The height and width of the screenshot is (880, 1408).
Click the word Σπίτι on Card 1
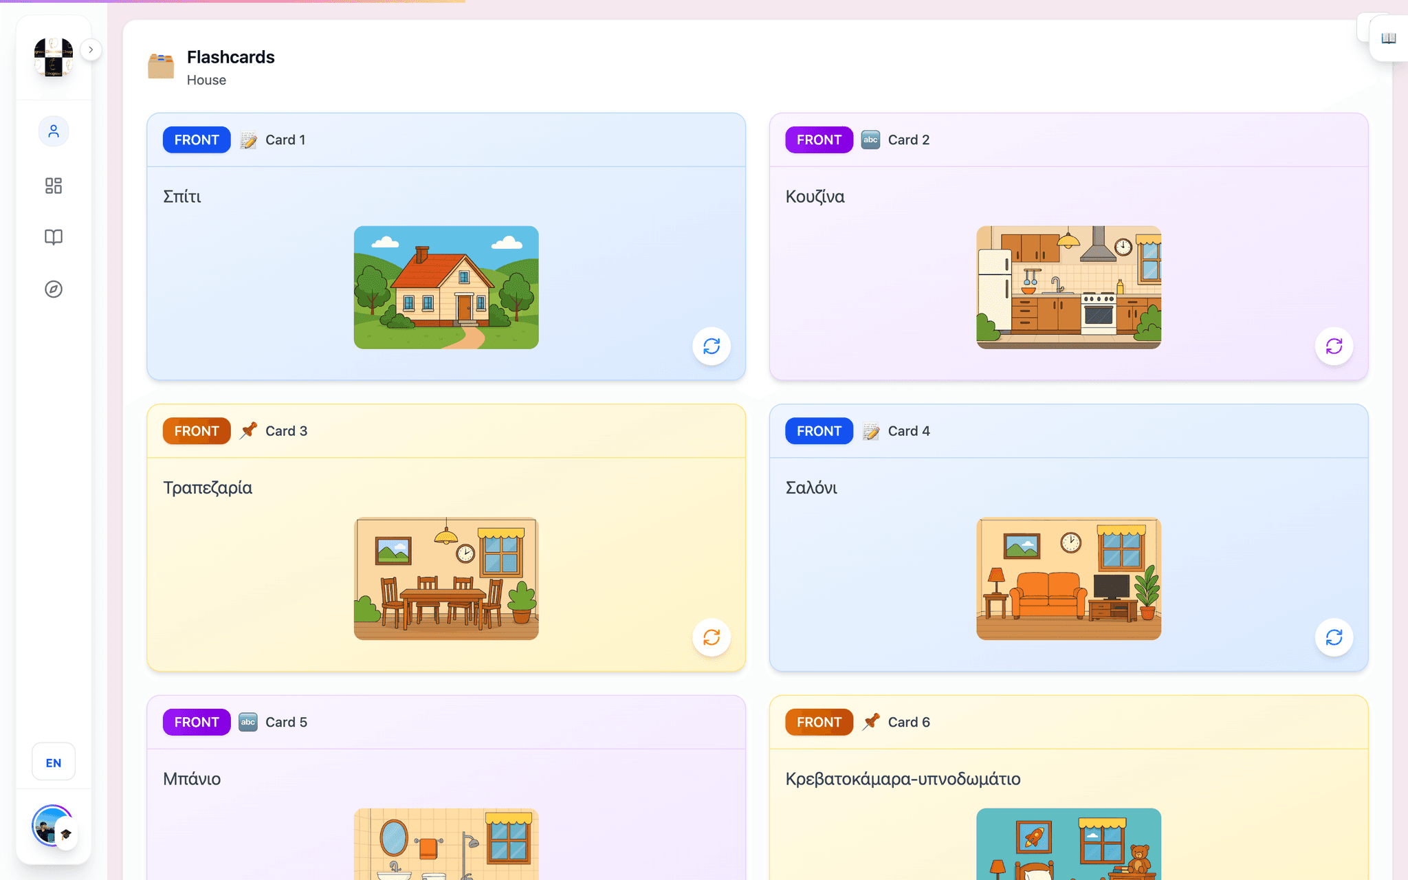click(x=182, y=197)
